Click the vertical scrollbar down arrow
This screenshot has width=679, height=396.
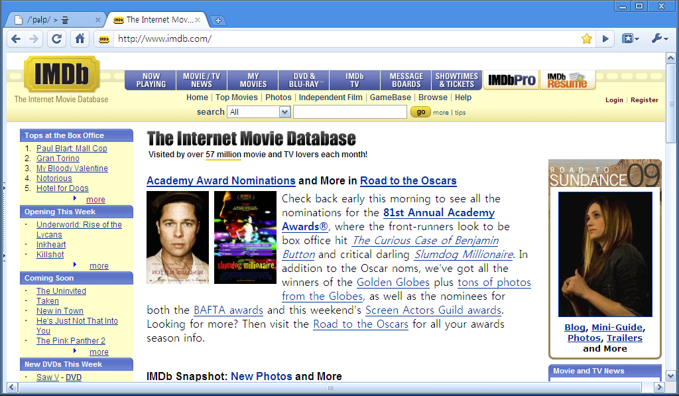[x=670, y=375]
